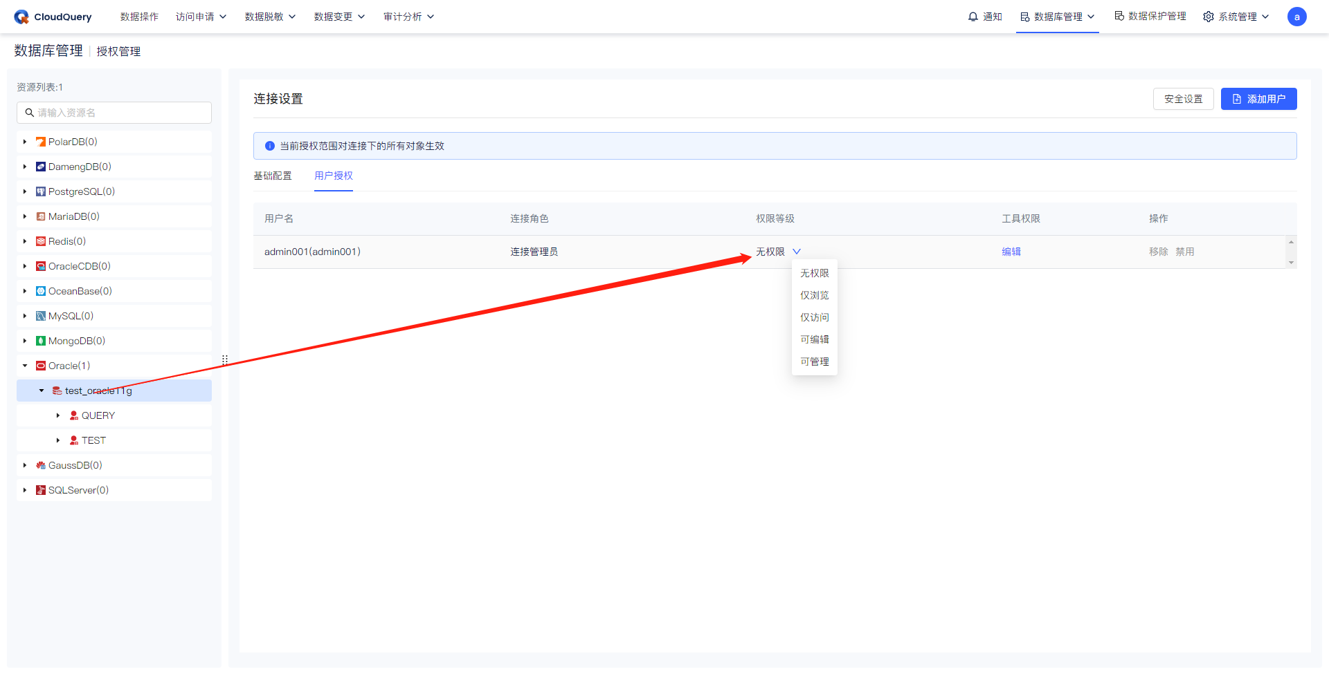The width and height of the screenshot is (1329, 676).
Task: Click the user avatar icon
Action: [x=1296, y=17]
